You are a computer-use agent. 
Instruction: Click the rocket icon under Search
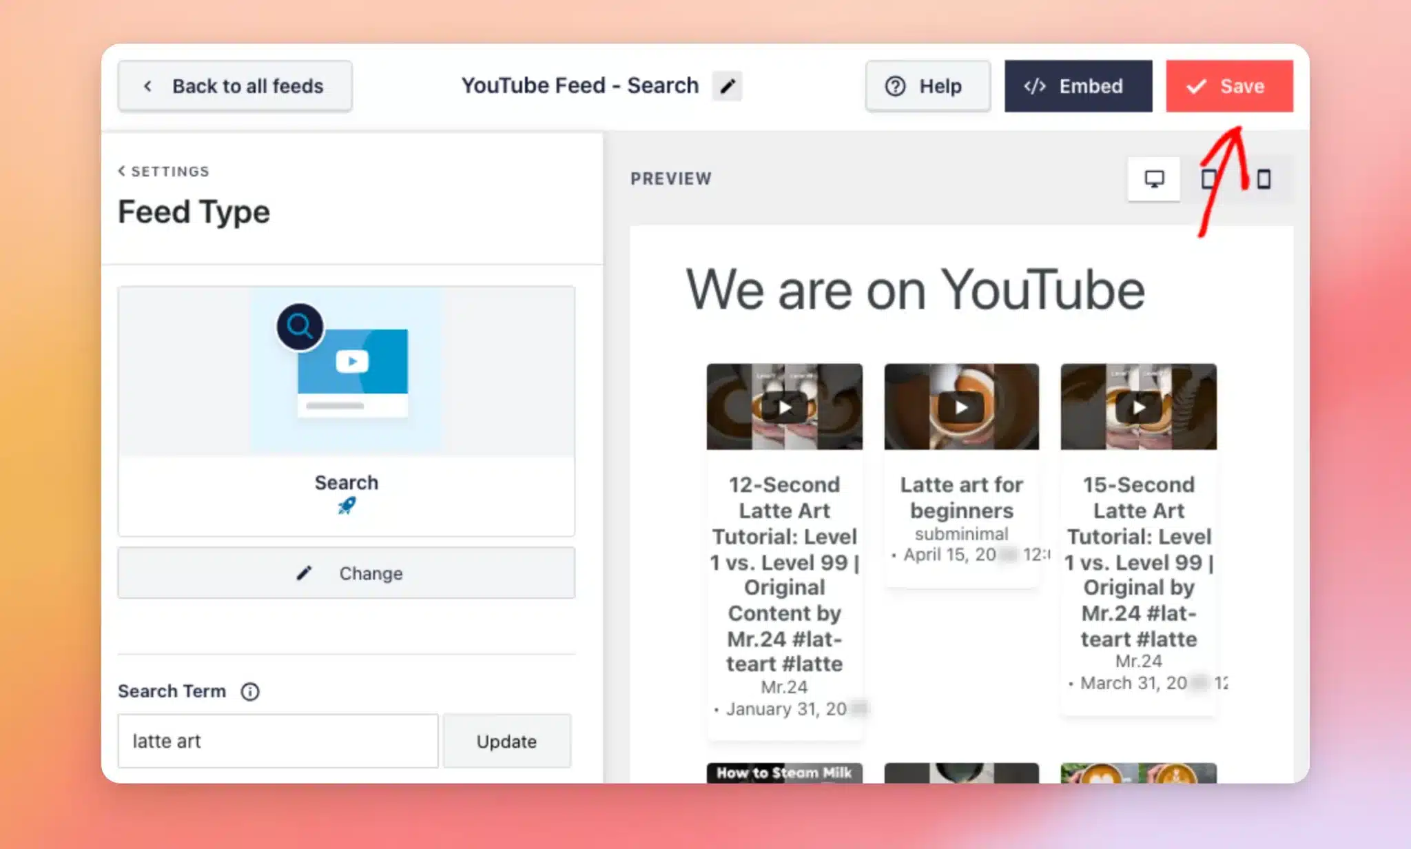[x=347, y=506]
